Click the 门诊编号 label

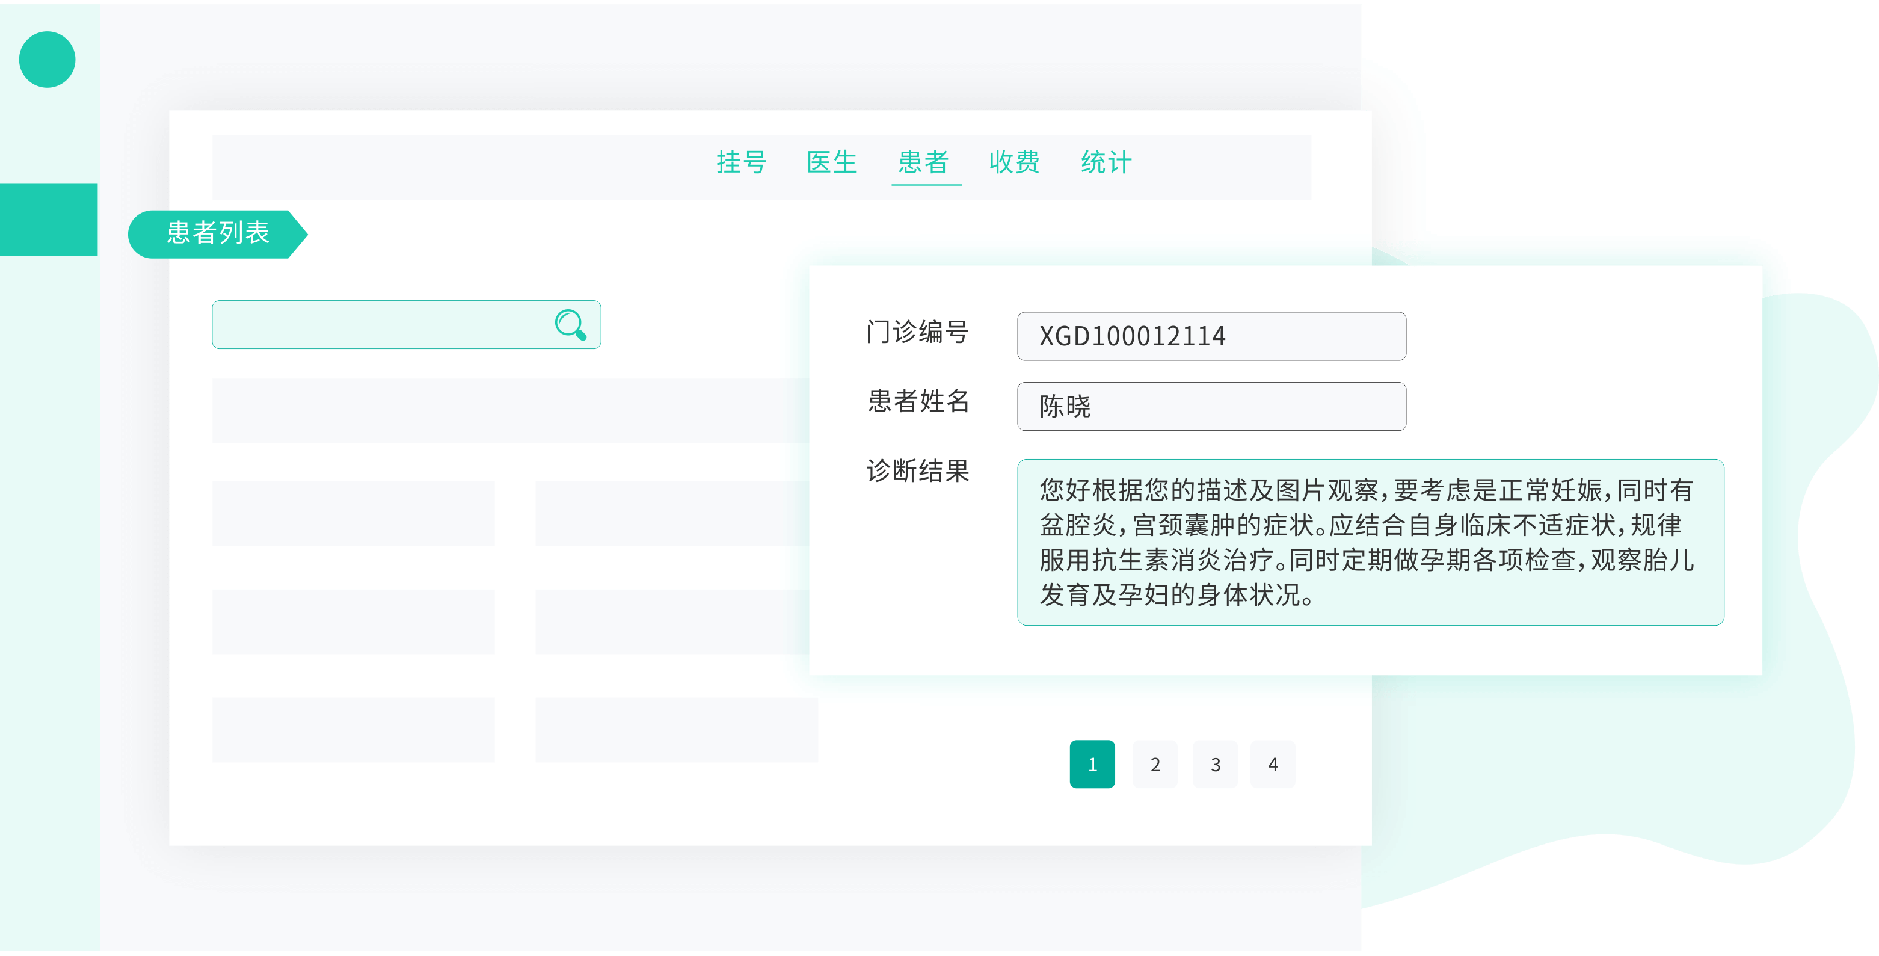[918, 332]
